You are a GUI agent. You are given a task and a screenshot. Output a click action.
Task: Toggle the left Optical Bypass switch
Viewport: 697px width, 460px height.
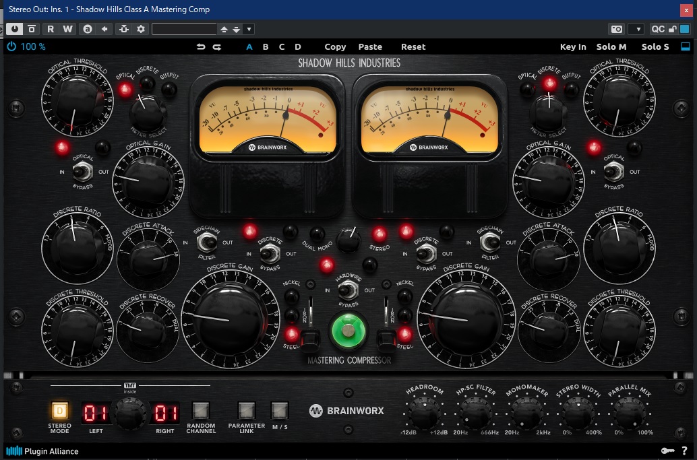click(83, 171)
